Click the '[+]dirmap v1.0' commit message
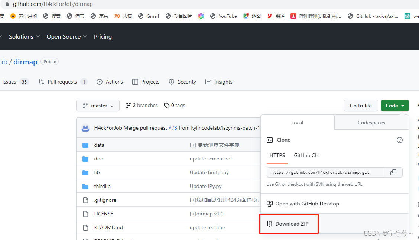419x240 pixels. click(x=207, y=214)
